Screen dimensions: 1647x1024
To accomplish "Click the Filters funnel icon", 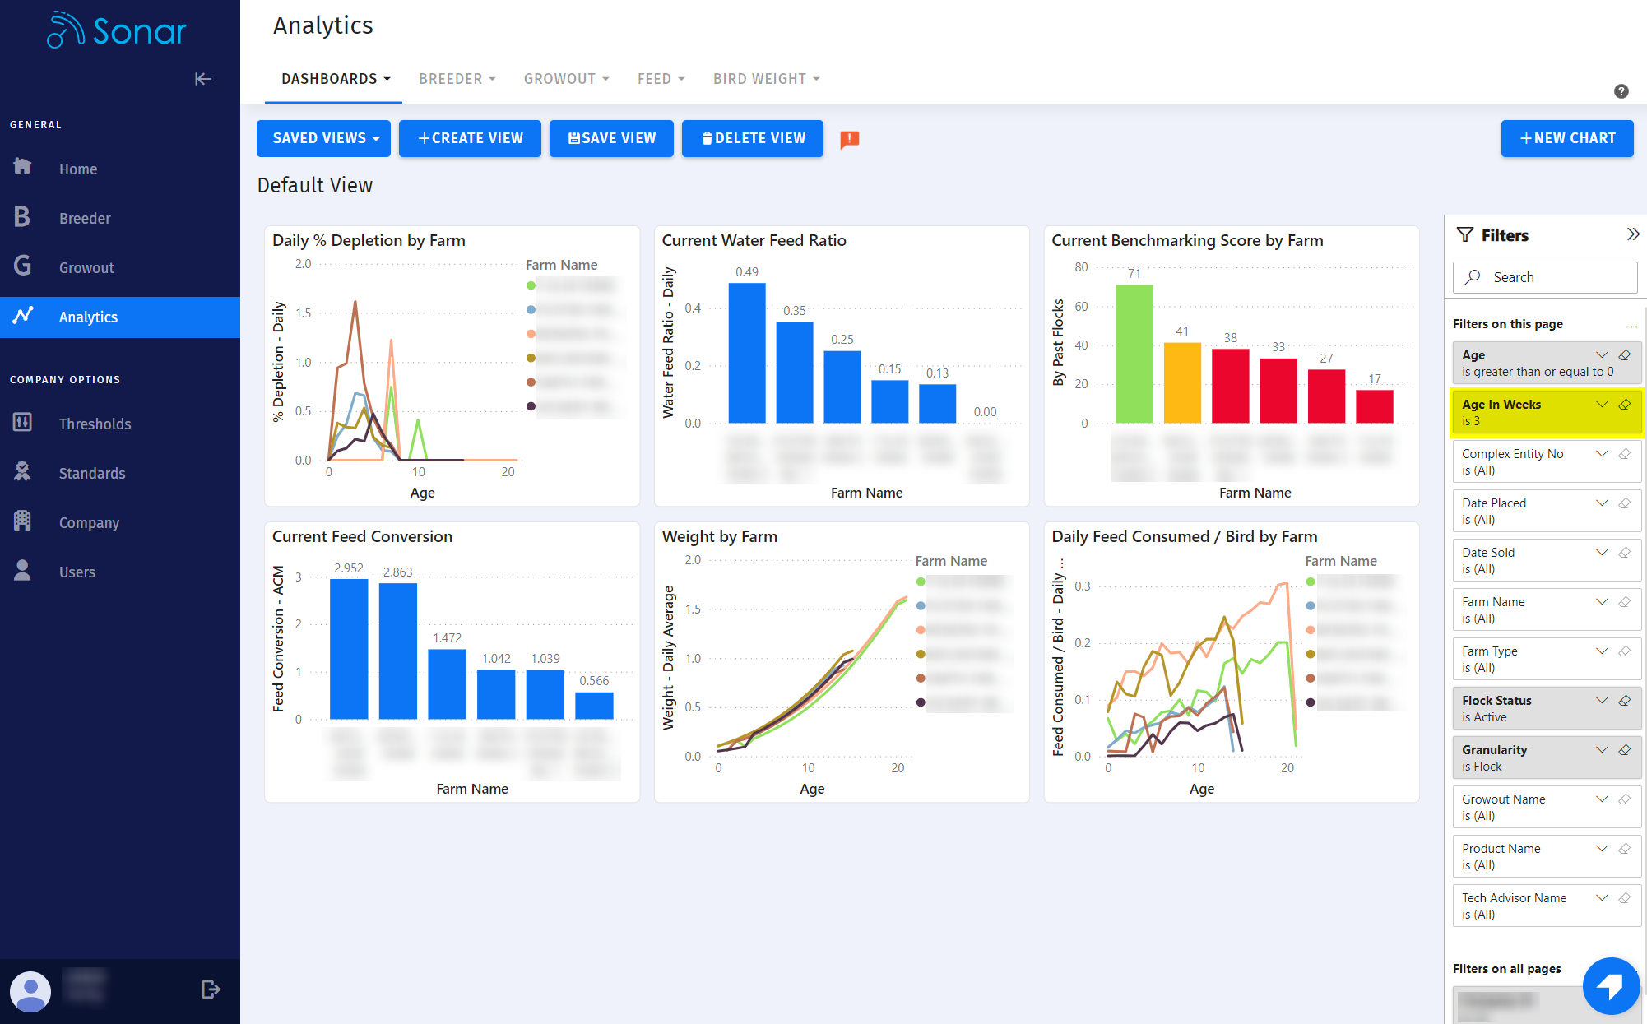I will click(1465, 235).
